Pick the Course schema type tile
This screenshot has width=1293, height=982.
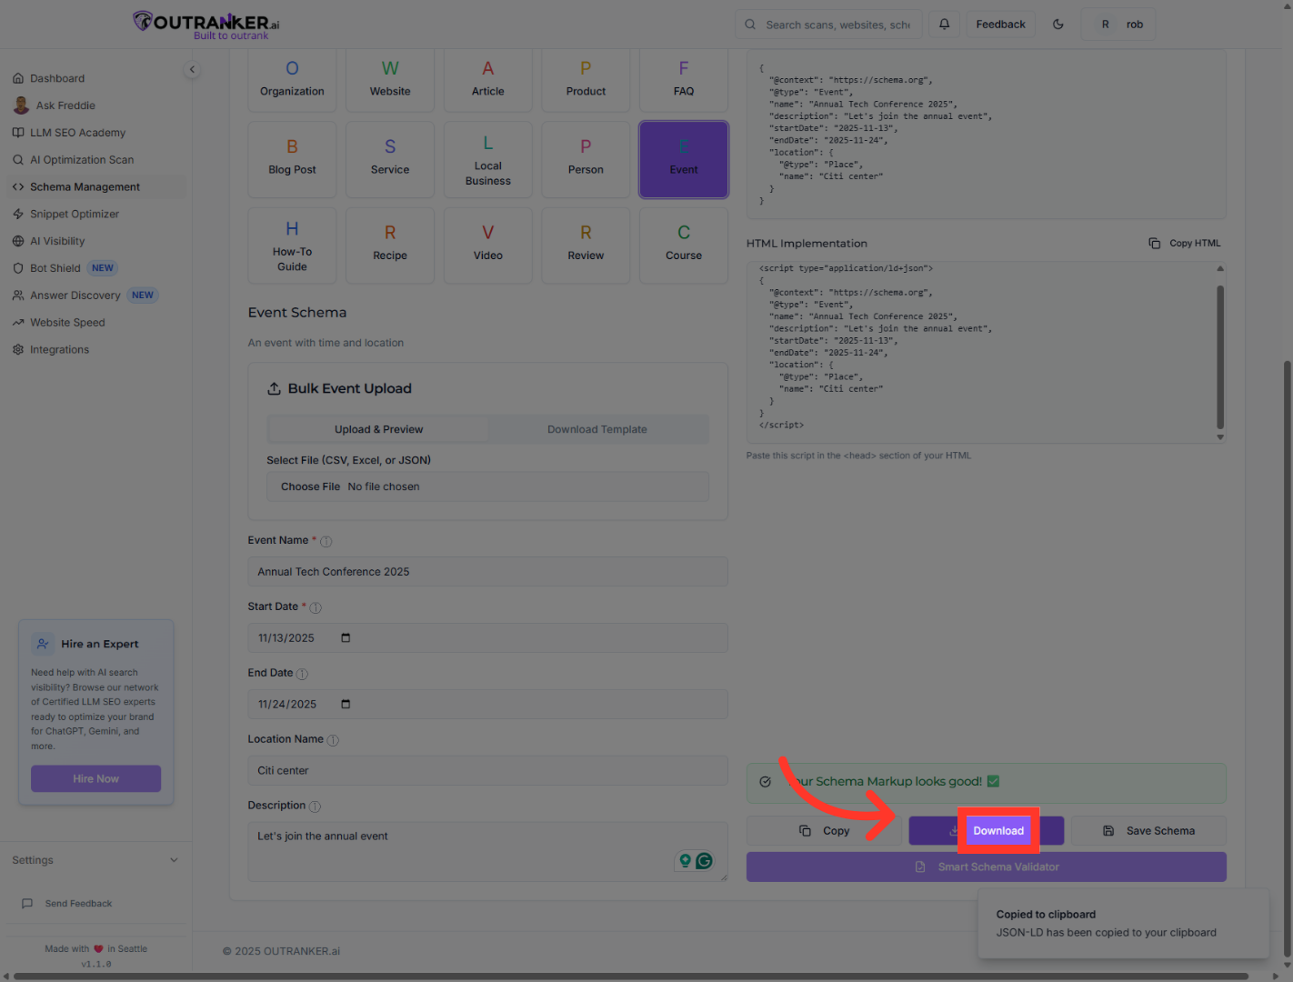[683, 245]
